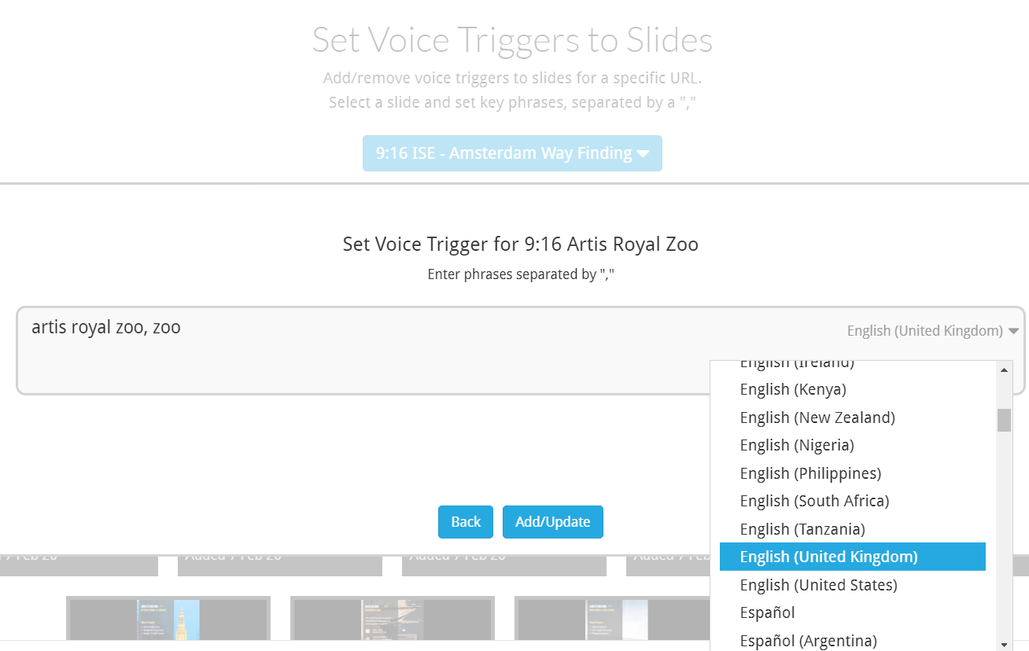Select English (New Zealand) option

[x=817, y=417]
